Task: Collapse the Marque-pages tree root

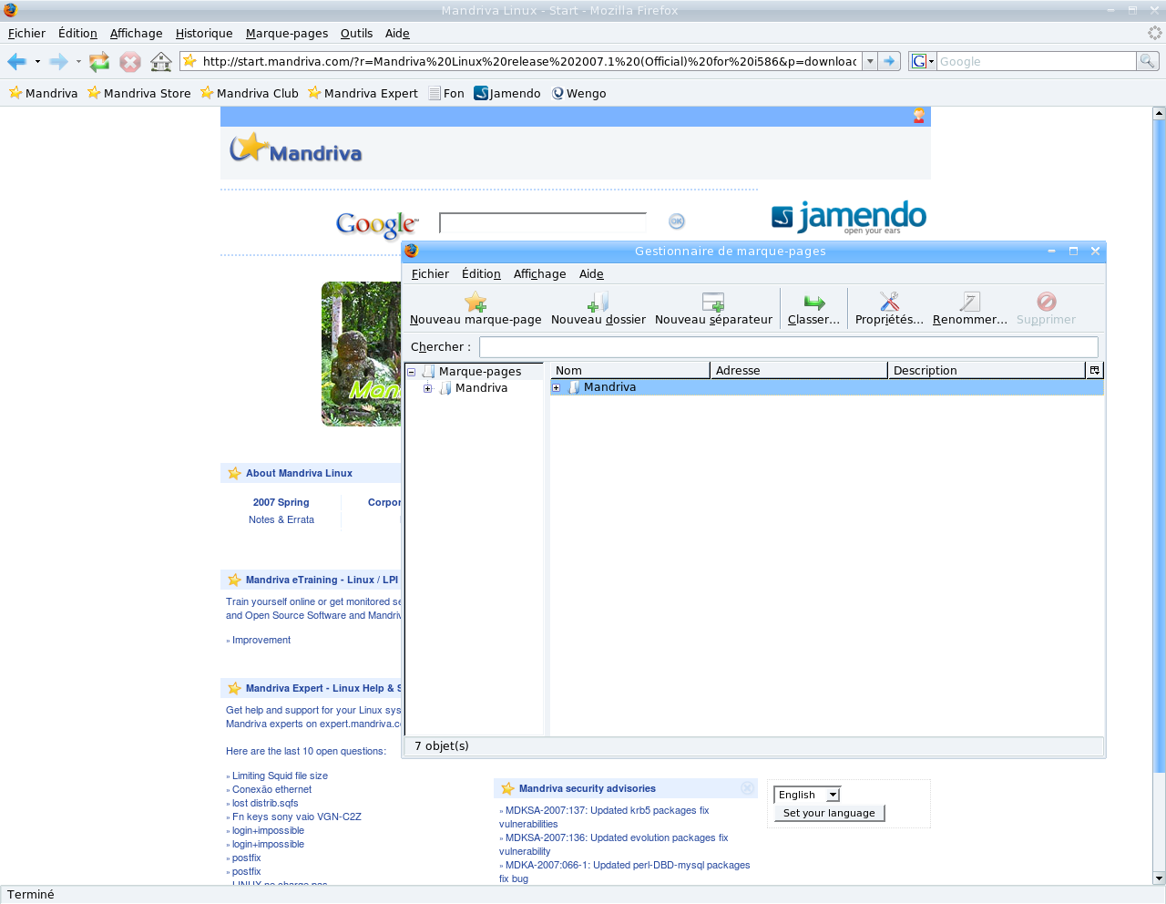Action: pyautogui.click(x=411, y=372)
